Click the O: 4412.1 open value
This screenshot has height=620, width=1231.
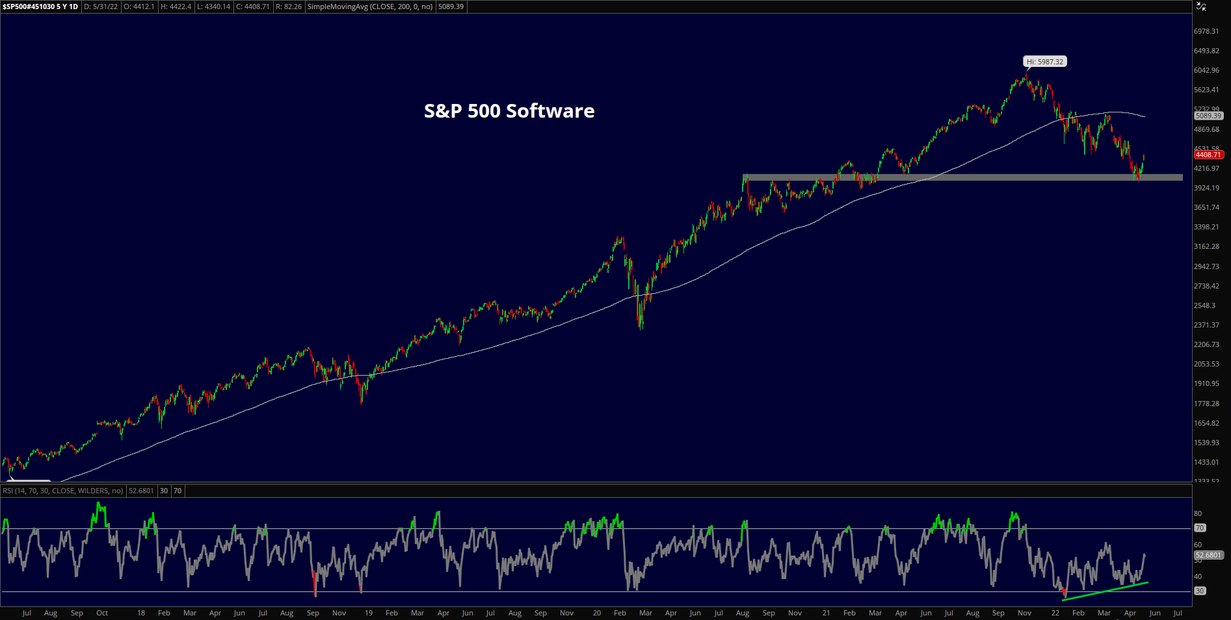(x=139, y=6)
